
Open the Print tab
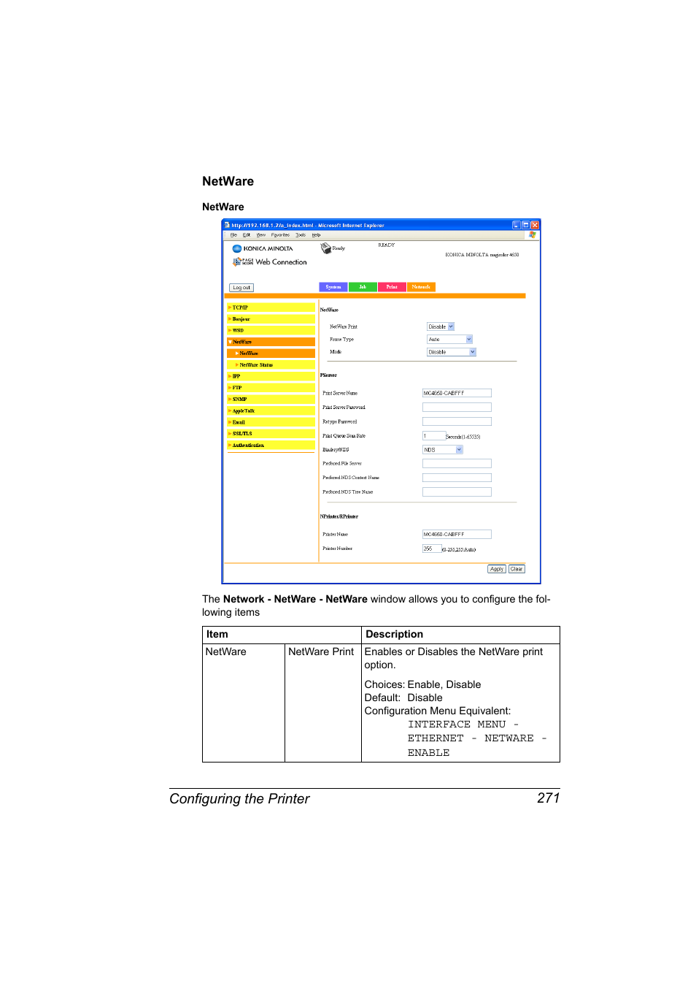[392, 287]
